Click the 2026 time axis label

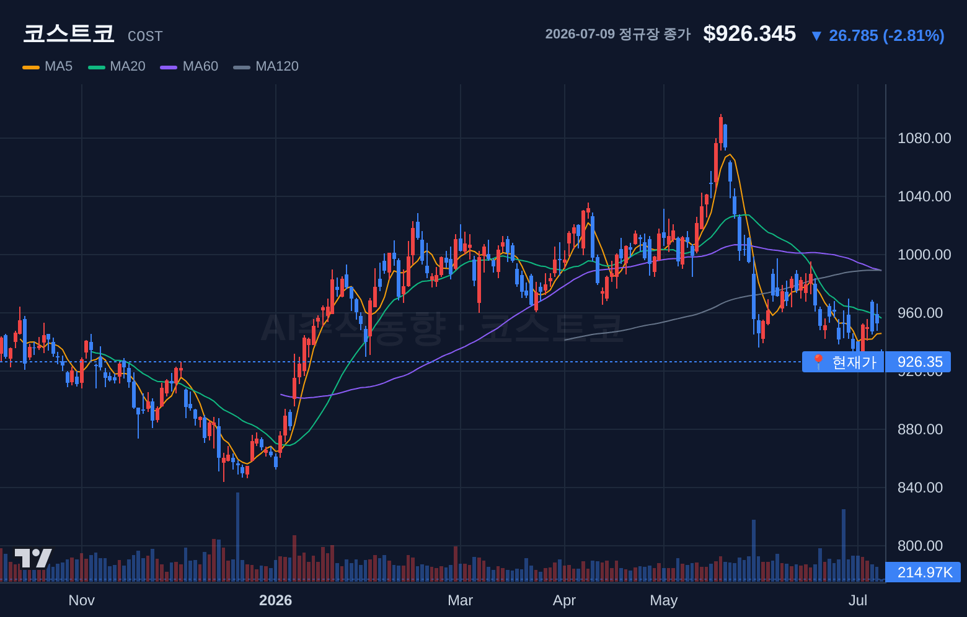pos(276,600)
